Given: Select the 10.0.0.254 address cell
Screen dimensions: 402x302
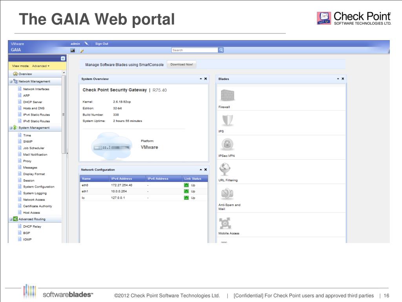Looking at the screenshot, I should click(x=119, y=192).
